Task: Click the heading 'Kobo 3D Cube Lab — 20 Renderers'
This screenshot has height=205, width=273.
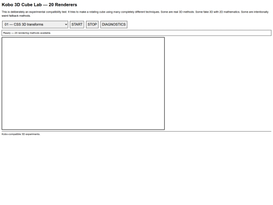Action: point(39,5)
